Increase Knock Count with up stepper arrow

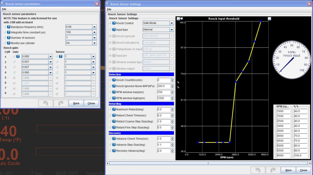[172, 79]
